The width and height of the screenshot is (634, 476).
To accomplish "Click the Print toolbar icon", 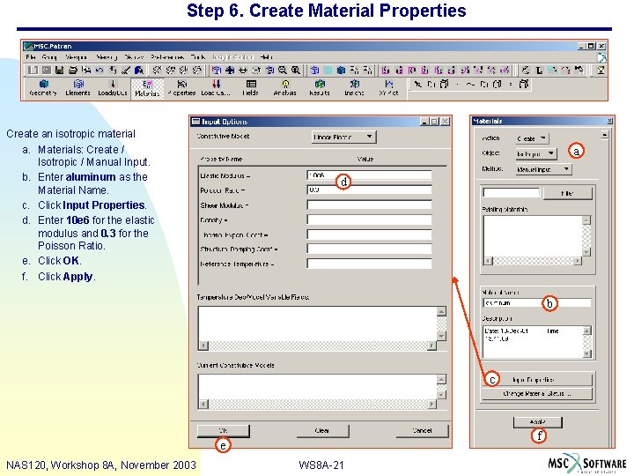I will pyautogui.click(x=73, y=70).
